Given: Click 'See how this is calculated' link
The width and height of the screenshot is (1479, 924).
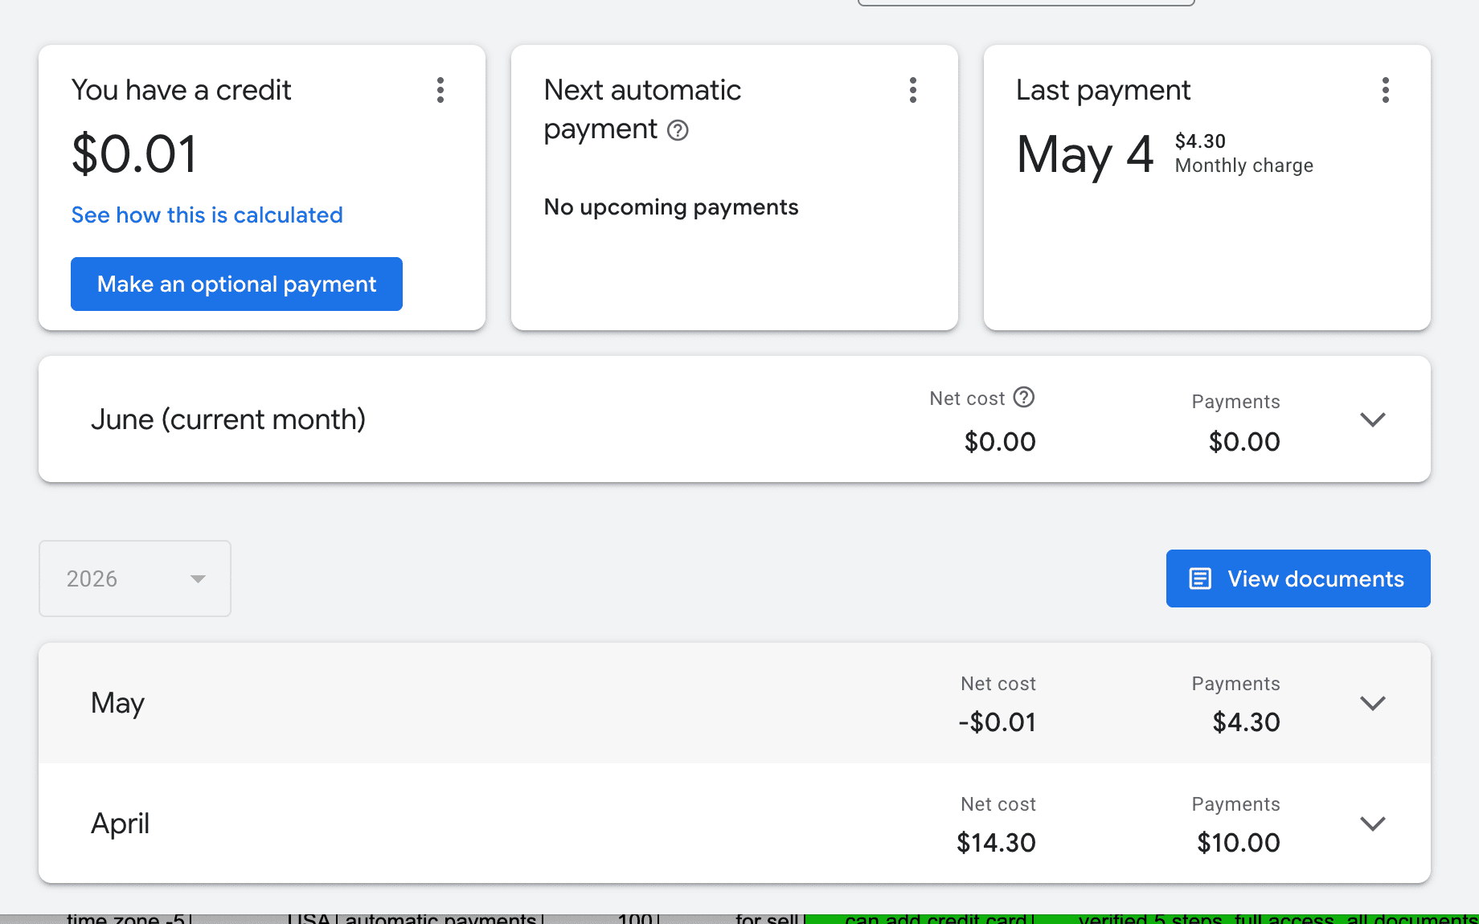Looking at the screenshot, I should pyautogui.click(x=207, y=215).
